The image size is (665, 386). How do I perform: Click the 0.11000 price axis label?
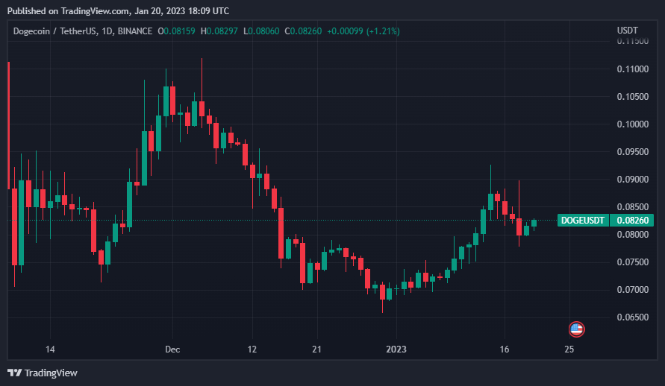(633, 69)
